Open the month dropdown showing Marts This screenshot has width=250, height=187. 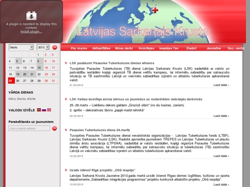point(21,47)
